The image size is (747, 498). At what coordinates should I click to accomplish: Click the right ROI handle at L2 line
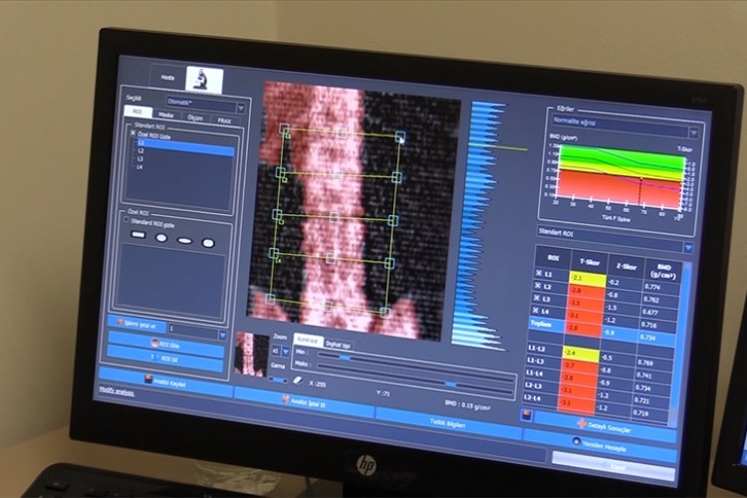click(396, 177)
